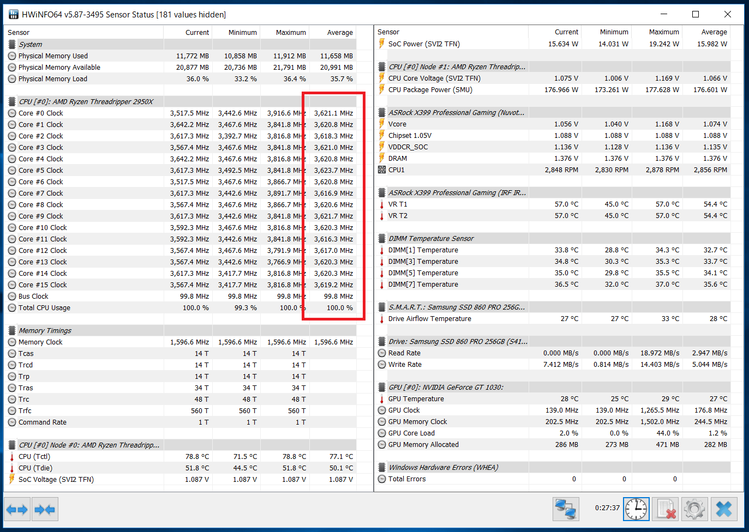
Task: Select the GPU Memory Clock row
Action: (x=553, y=421)
